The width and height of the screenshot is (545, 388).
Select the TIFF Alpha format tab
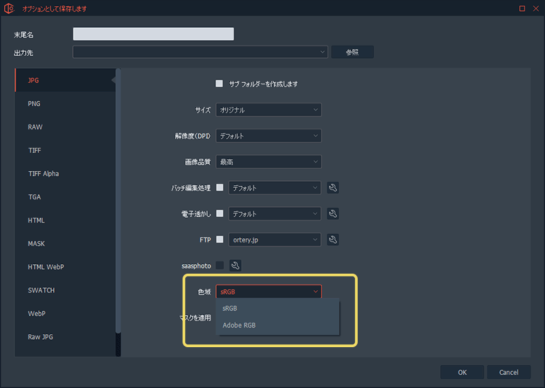click(x=43, y=174)
